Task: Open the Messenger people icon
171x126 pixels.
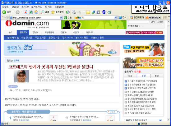Action: point(109,12)
